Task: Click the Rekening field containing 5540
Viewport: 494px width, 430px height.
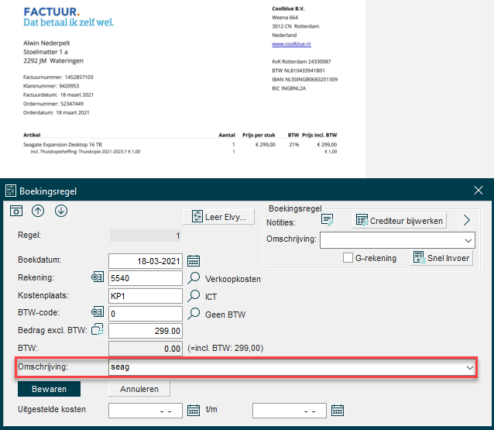Action: [x=146, y=278]
